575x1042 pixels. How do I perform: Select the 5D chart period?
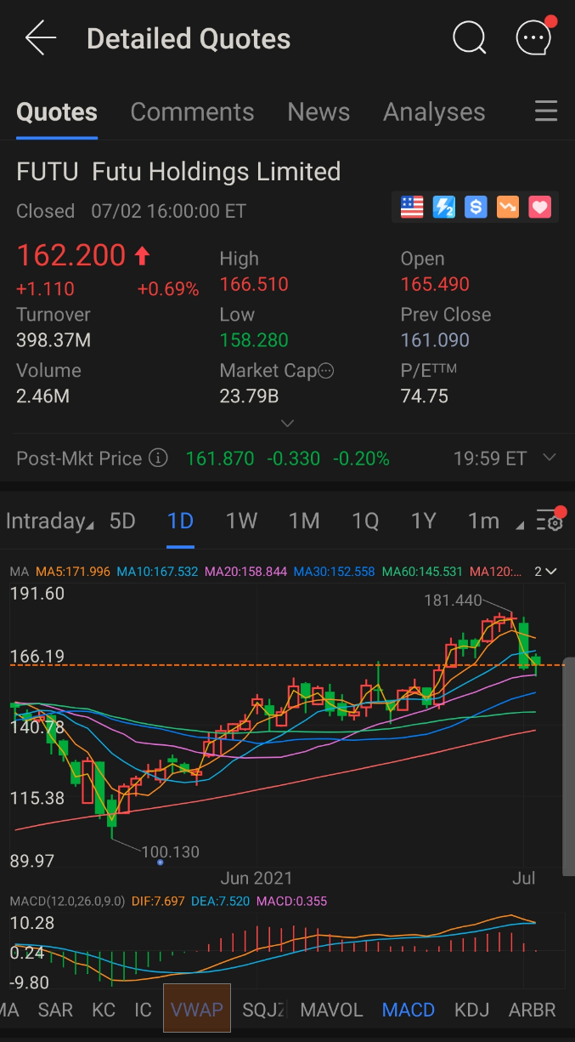(x=122, y=521)
